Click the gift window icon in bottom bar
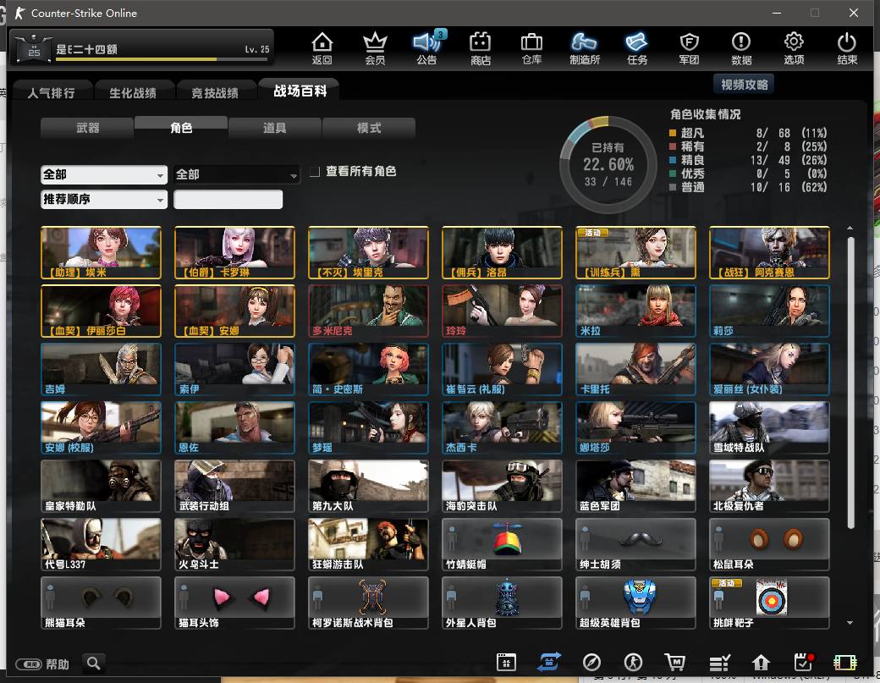The image size is (880, 683). (x=506, y=662)
